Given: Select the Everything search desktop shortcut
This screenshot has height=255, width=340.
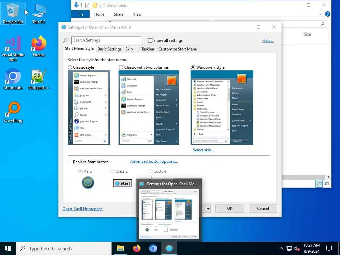Looking at the screenshot, I should [13, 112].
